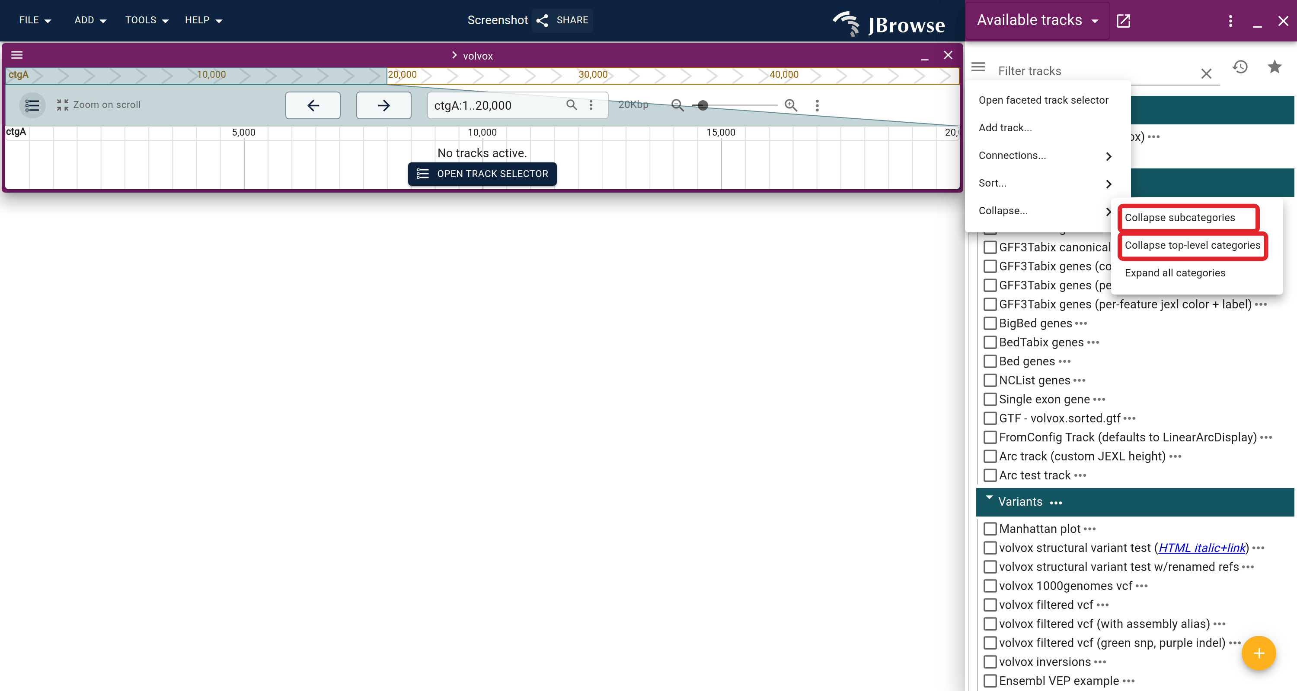Enable the Ensembl VEP example track
The image size is (1297, 691).
tap(990, 681)
